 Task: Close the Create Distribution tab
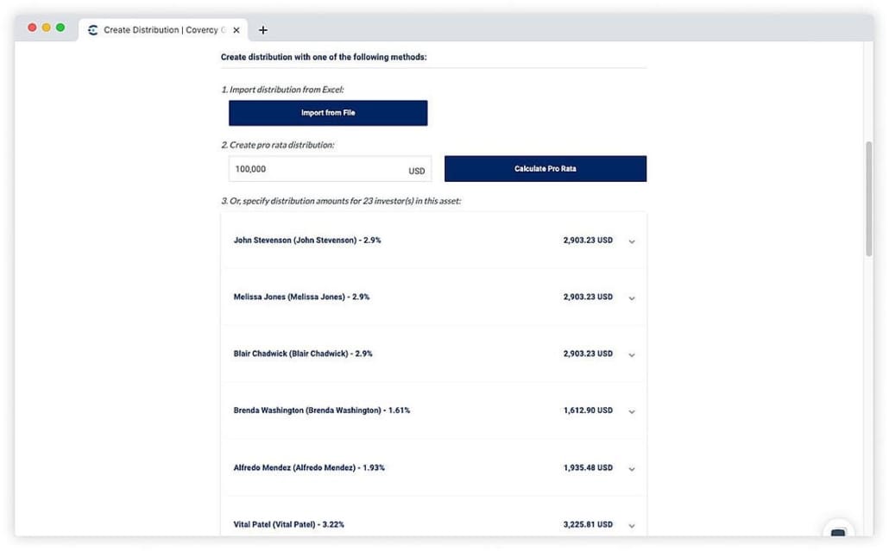(236, 30)
